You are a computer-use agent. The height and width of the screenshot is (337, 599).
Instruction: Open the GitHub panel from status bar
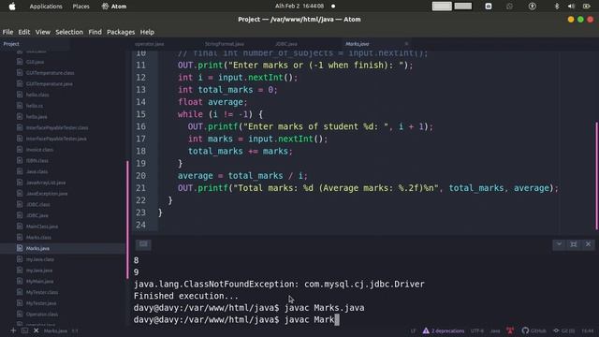point(533,330)
